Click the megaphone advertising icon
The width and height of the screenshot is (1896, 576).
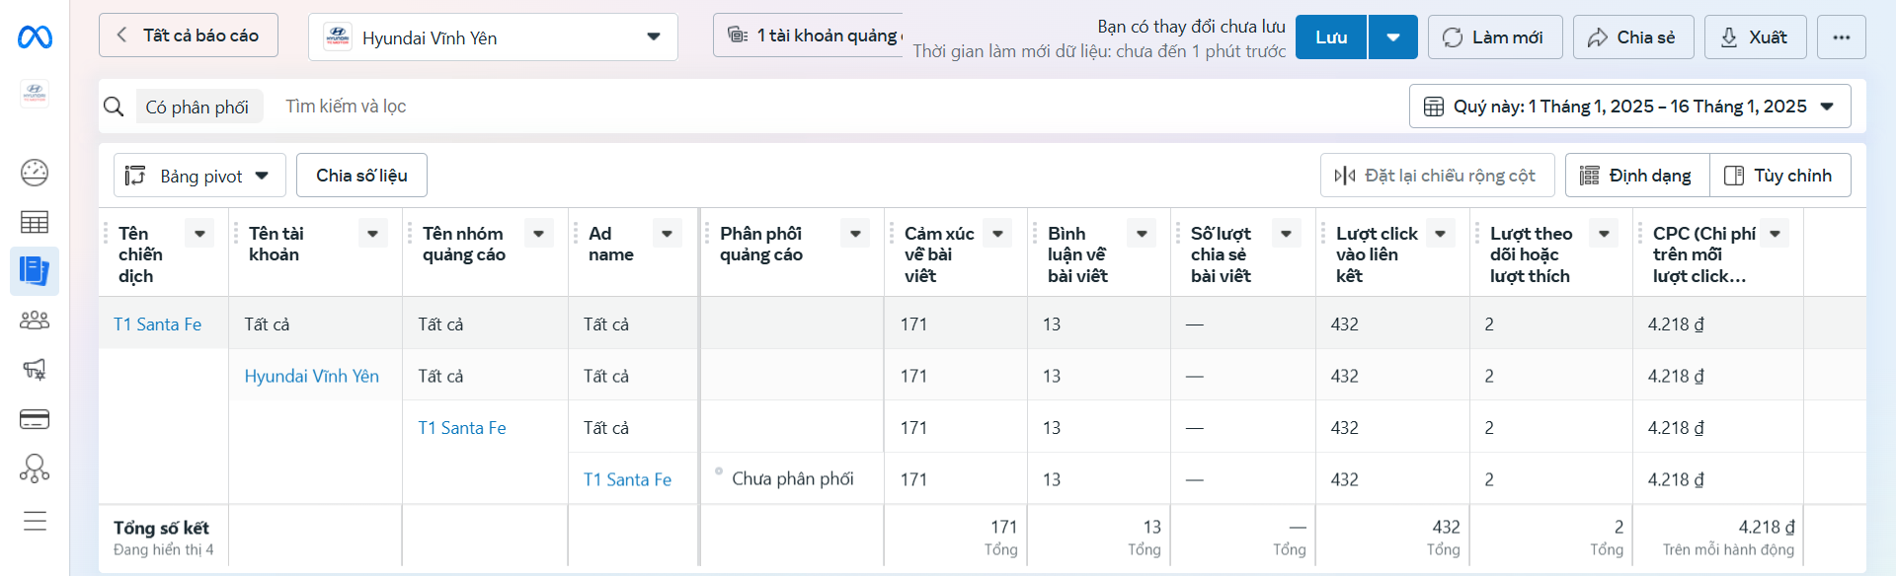coord(35,370)
